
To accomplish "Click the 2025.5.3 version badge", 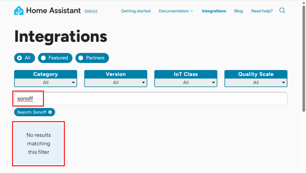I will (91, 11).
